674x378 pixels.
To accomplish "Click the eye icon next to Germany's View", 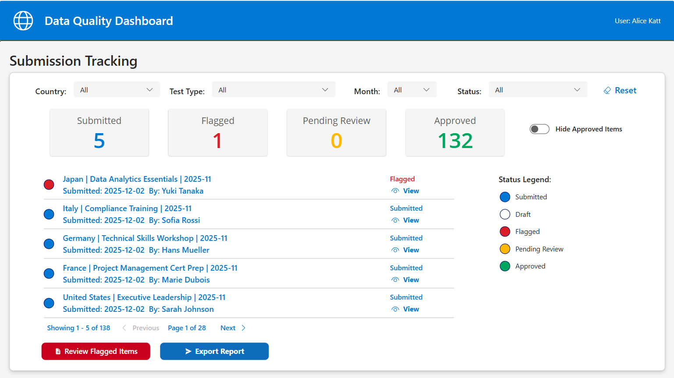I will click(396, 250).
